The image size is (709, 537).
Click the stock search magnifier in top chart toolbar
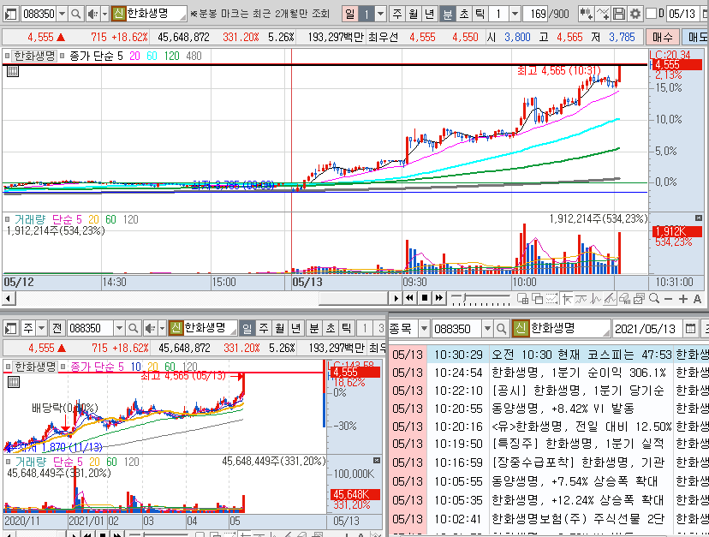click(76, 14)
